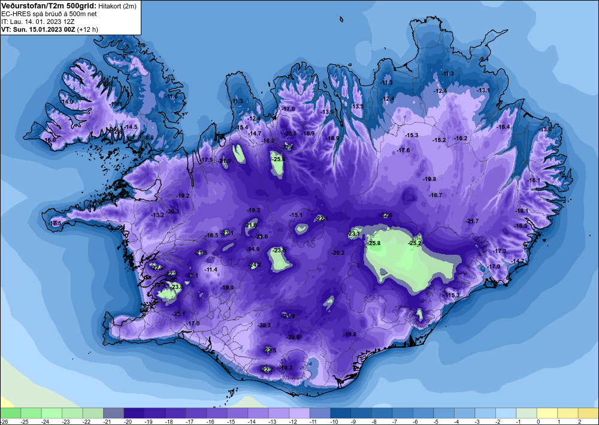Click the legend swatch between -7 and -6
599x425 pixels.
(x=403, y=413)
